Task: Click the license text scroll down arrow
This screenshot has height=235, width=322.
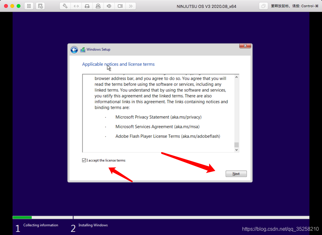Action: [236, 150]
